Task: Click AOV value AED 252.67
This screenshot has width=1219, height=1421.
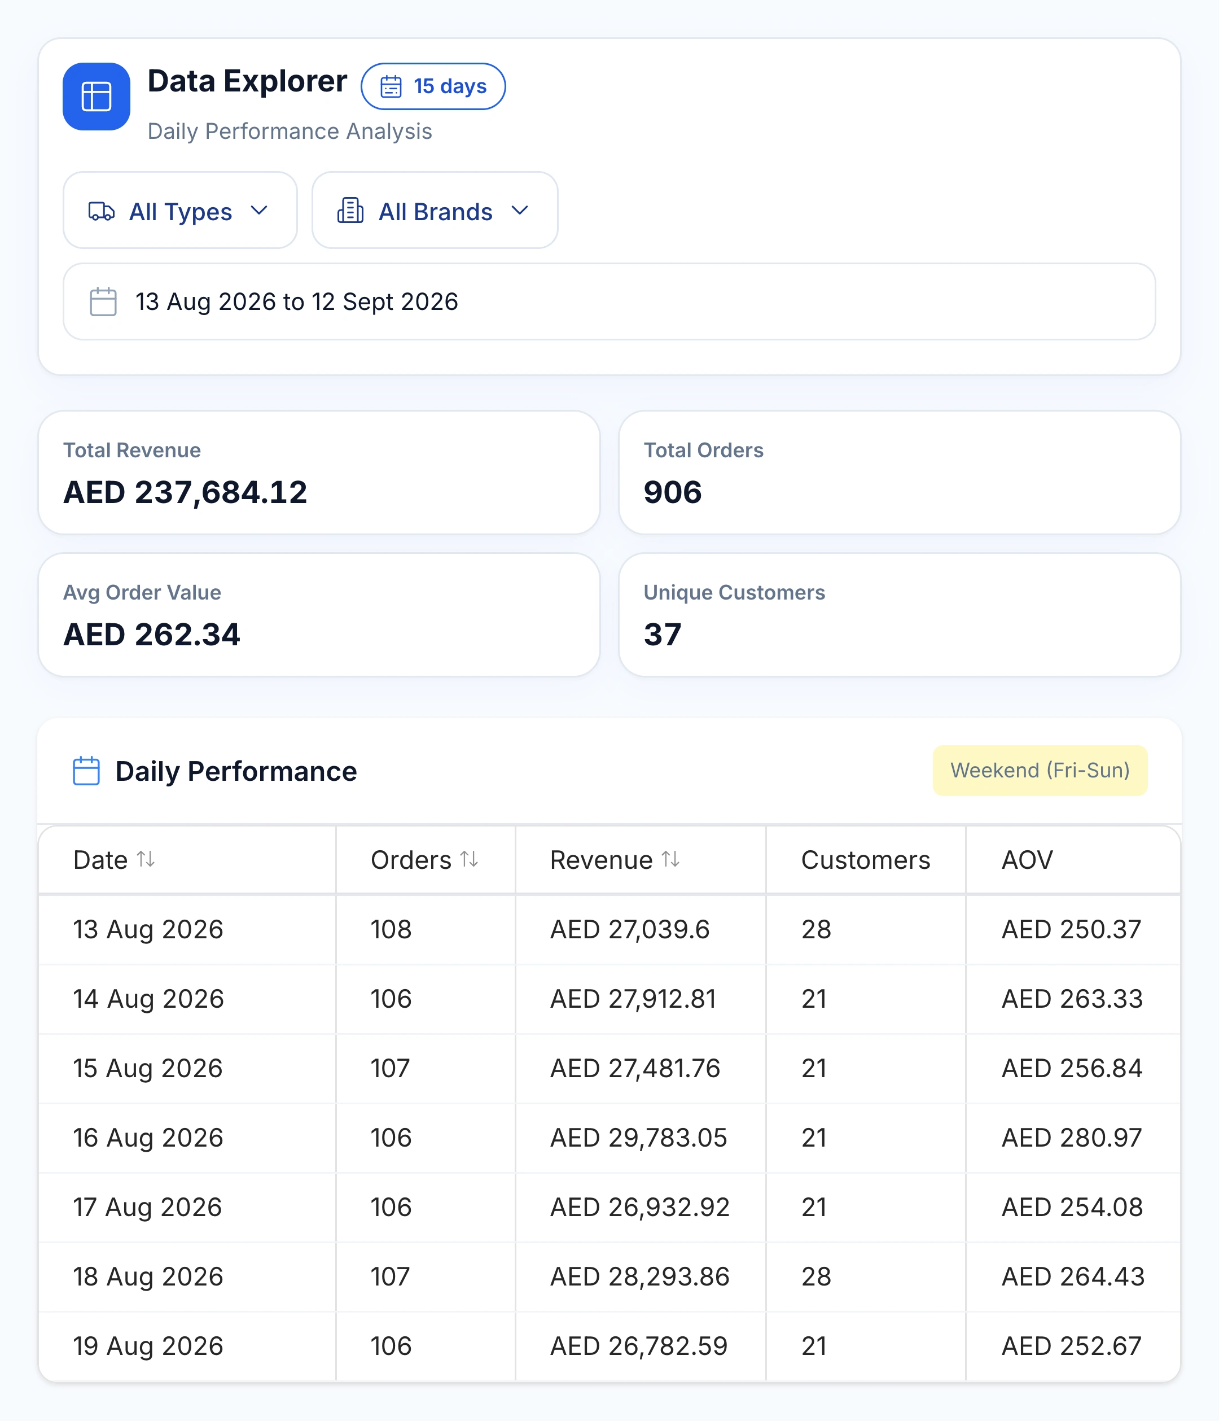Action: coord(1072,1345)
